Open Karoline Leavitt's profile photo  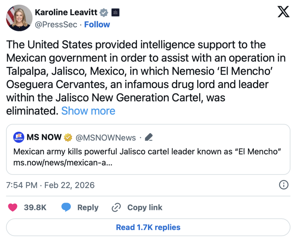18,18
